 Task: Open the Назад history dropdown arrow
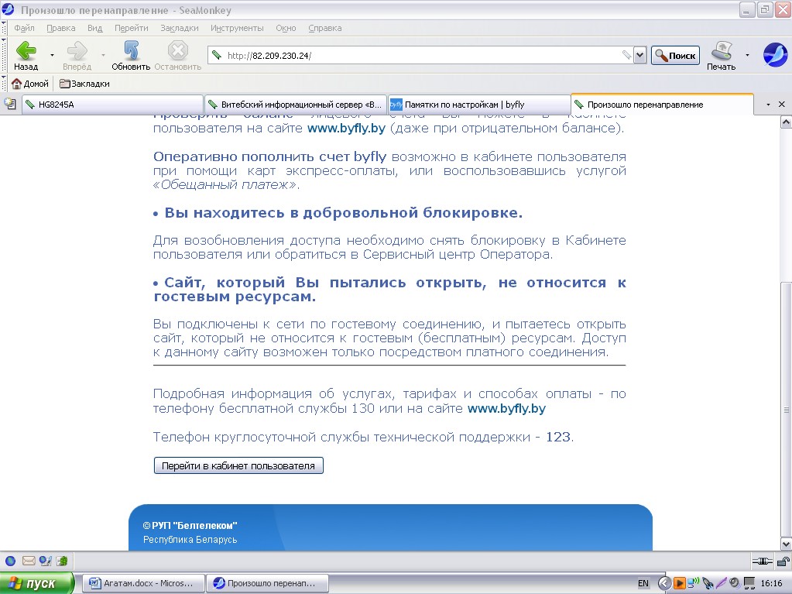tap(52, 55)
